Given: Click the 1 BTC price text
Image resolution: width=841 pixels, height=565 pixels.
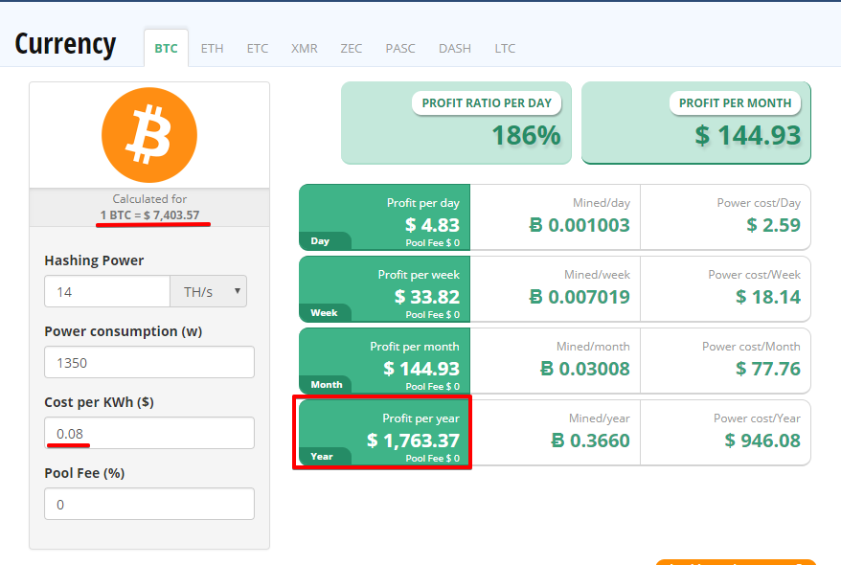Looking at the screenshot, I should pos(149,215).
